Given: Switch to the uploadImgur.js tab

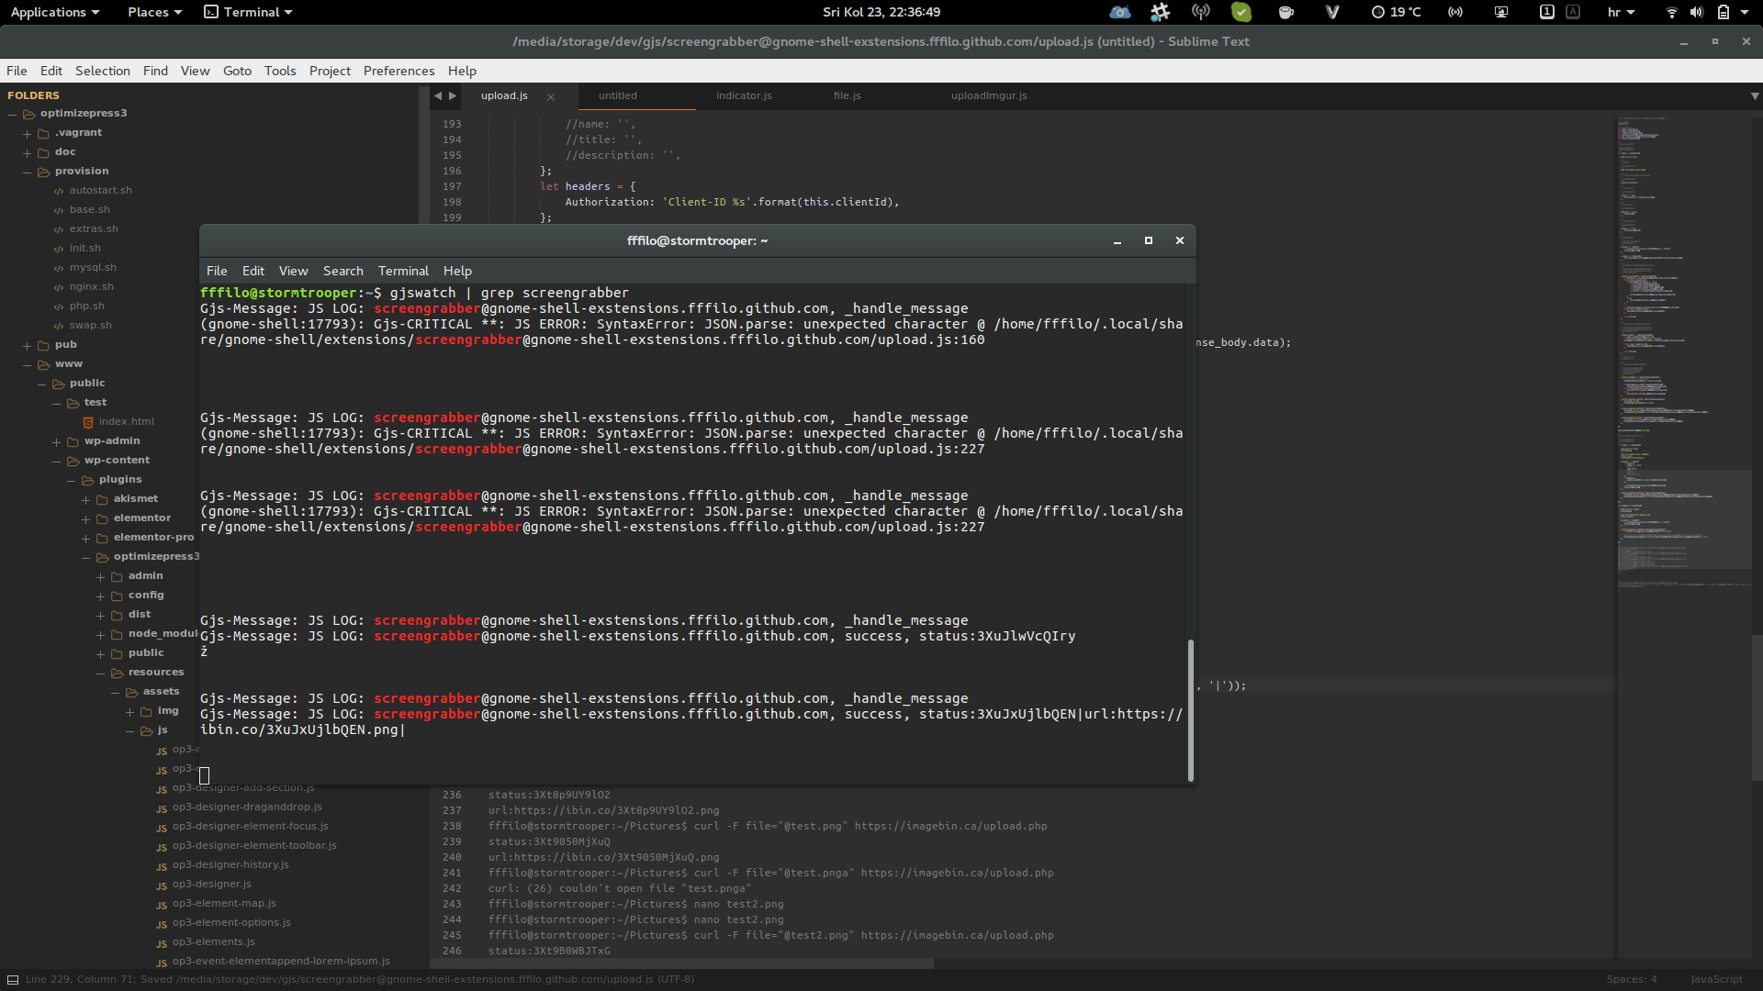Looking at the screenshot, I should [x=989, y=95].
